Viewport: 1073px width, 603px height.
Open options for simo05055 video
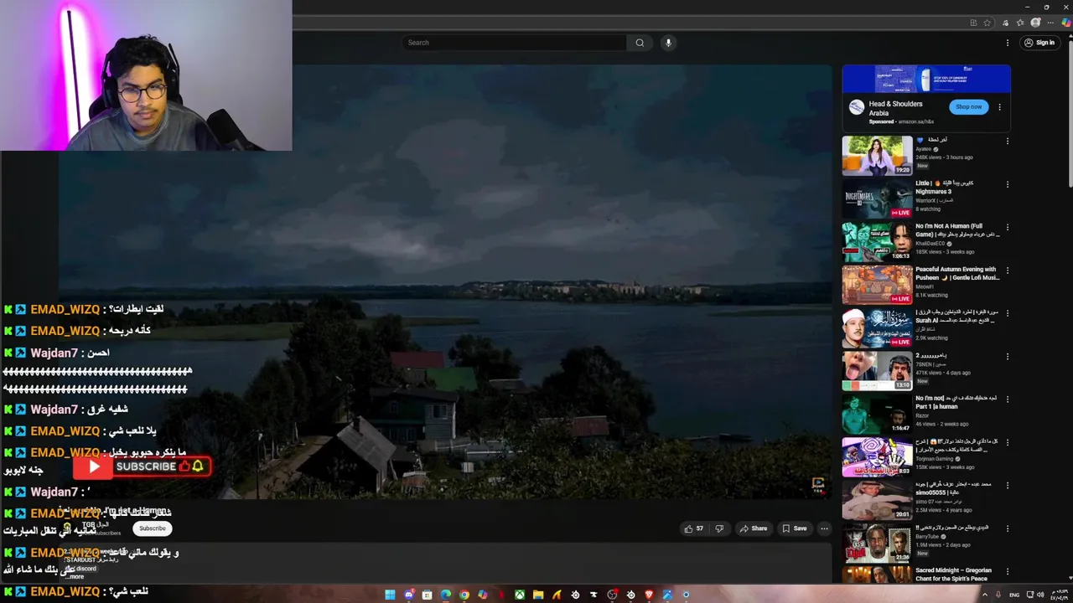point(1008,486)
